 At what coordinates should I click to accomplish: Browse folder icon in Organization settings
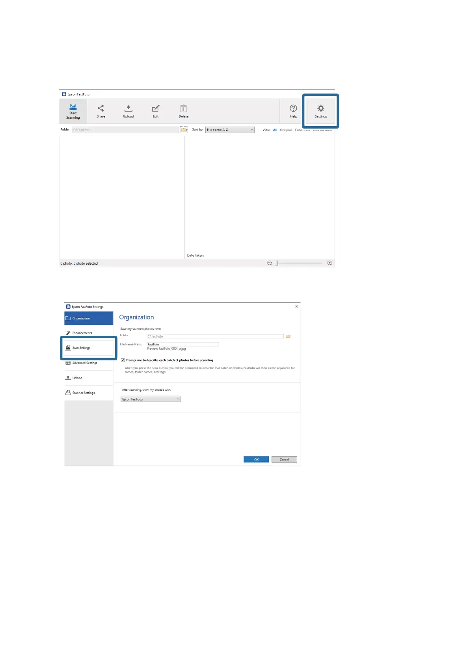(x=288, y=336)
